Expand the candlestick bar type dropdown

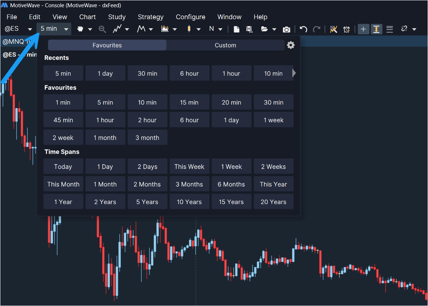(199, 29)
